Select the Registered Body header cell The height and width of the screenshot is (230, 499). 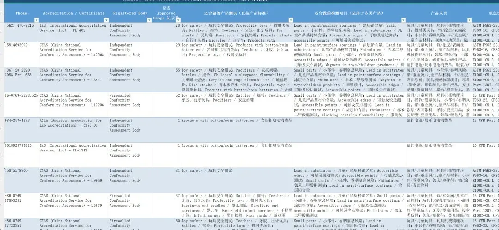tap(130, 13)
